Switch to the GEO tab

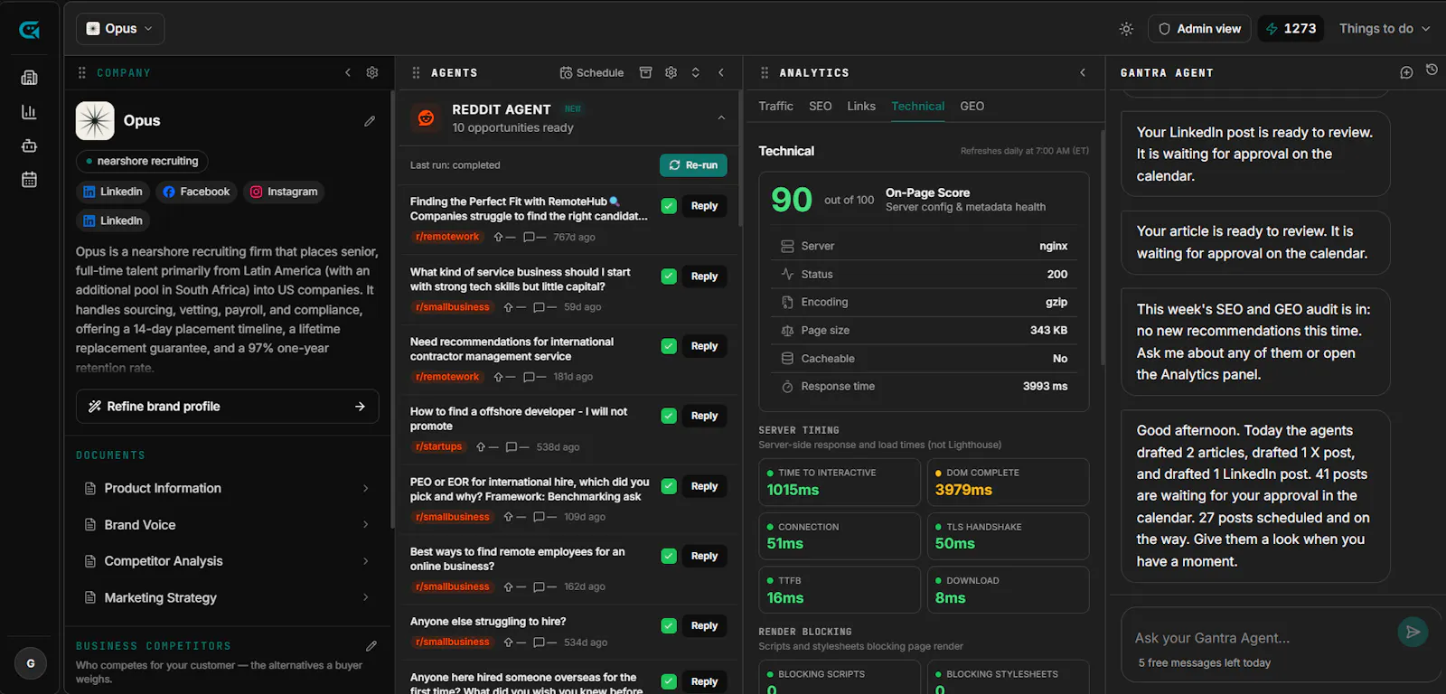(x=972, y=107)
